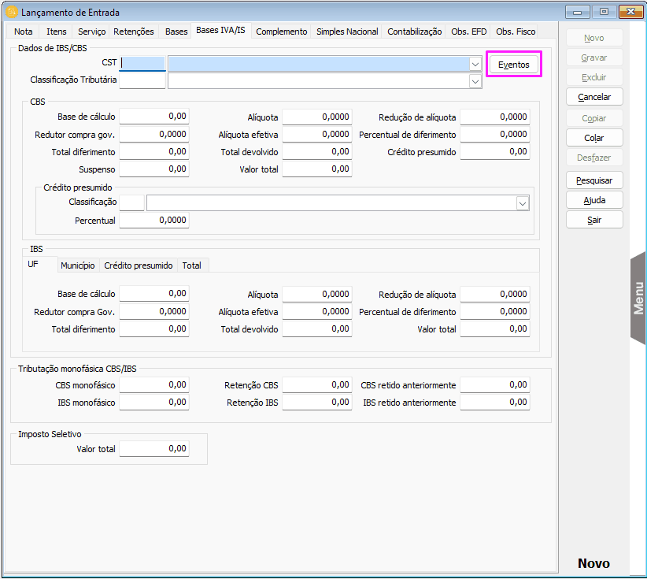The height and width of the screenshot is (579, 647).
Task: Exit using the Sair button
Action: pyautogui.click(x=594, y=220)
